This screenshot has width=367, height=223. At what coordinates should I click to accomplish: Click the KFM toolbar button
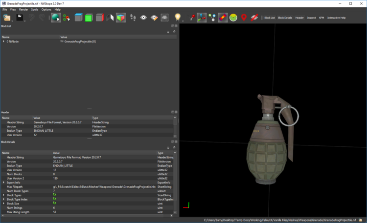321,18
